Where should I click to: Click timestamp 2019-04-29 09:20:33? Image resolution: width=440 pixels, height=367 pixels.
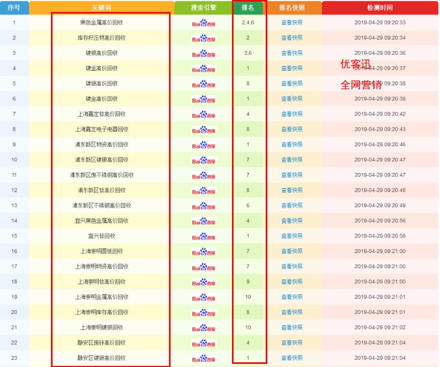(x=380, y=22)
